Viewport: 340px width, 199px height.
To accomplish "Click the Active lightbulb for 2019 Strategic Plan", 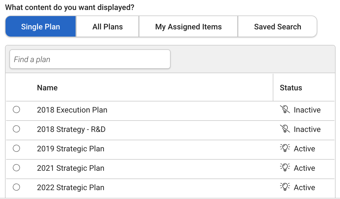I will click(x=285, y=149).
